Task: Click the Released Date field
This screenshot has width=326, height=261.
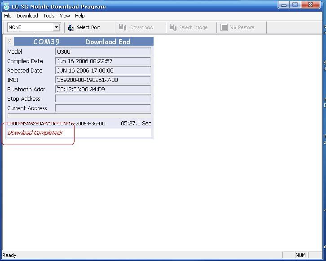Action: (103, 70)
